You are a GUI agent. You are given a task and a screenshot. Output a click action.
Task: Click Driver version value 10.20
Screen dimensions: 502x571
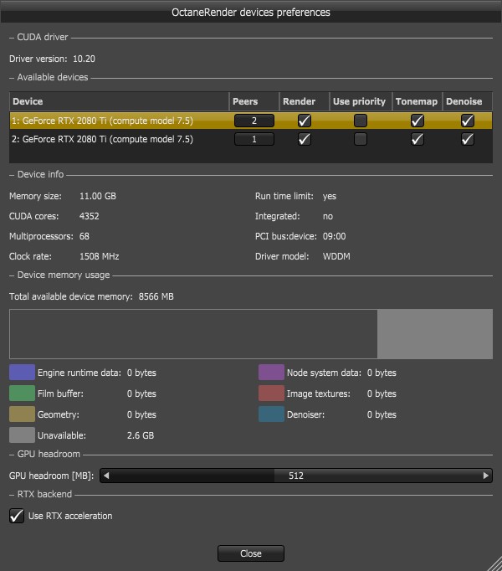(x=85, y=59)
